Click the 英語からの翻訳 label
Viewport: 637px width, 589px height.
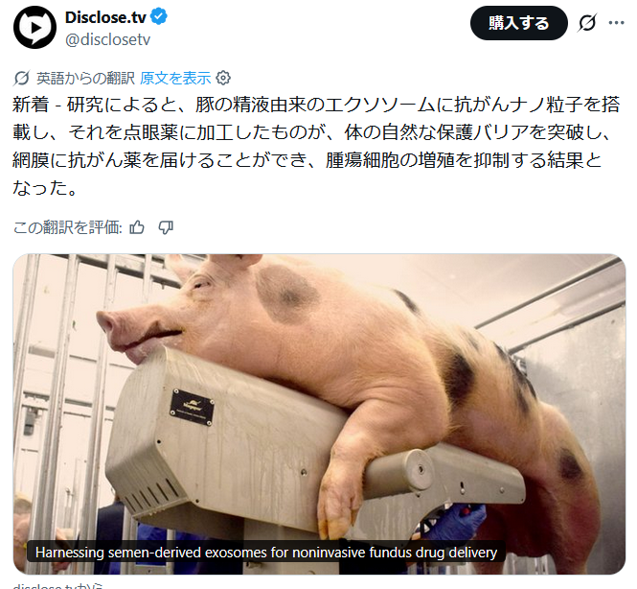85,78
